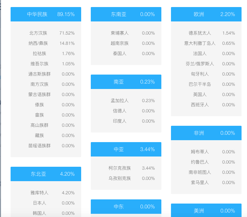This screenshot has width=247, height=217.
Task: Click the 约鲁巴人 row
Action: coord(206,162)
